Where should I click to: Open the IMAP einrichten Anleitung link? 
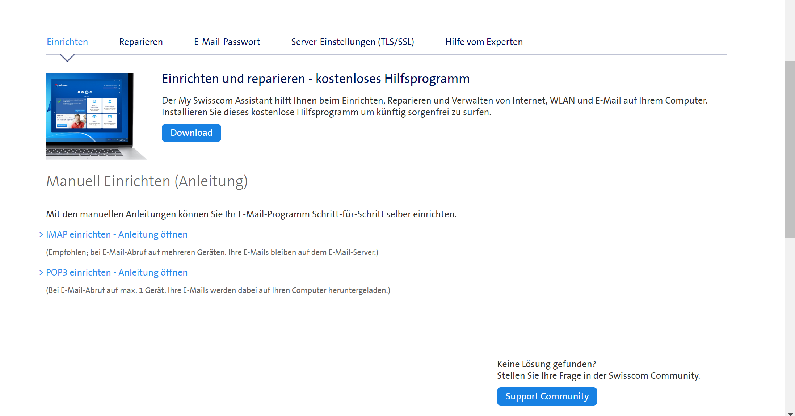coord(117,235)
